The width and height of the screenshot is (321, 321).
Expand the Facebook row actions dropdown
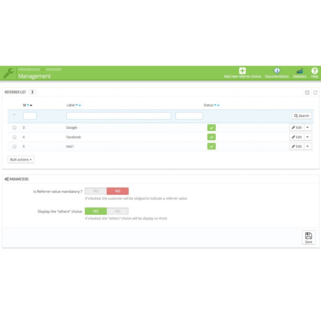coord(308,137)
